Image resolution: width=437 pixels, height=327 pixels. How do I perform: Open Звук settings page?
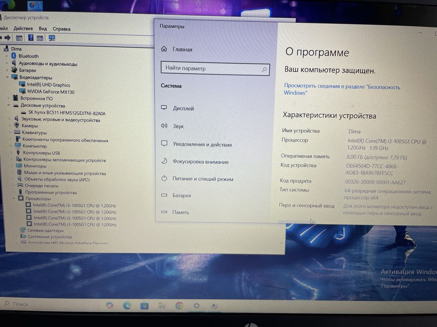[x=178, y=126]
